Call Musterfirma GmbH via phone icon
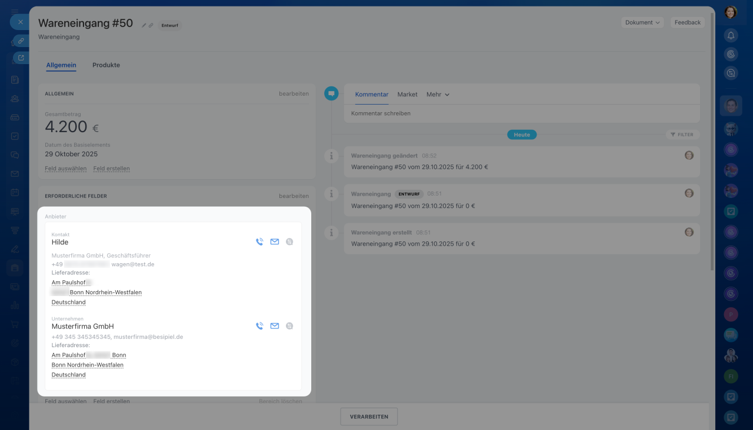The width and height of the screenshot is (753, 430). coord(259,326)
